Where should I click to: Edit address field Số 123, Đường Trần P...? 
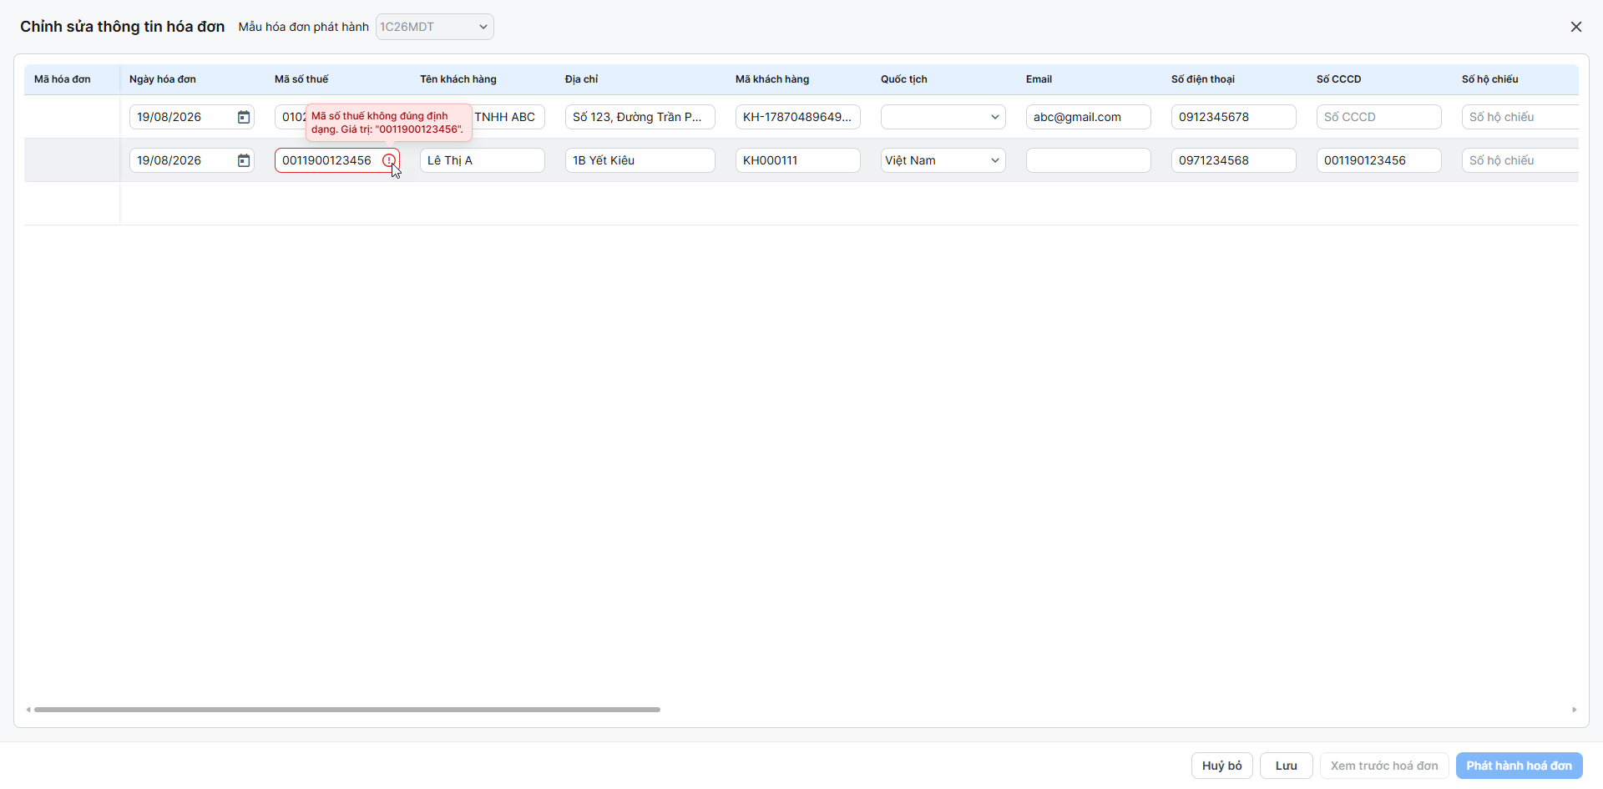640,117
